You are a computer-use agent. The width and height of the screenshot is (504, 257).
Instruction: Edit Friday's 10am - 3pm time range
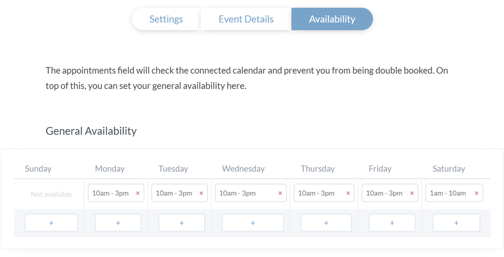(384, 193)
